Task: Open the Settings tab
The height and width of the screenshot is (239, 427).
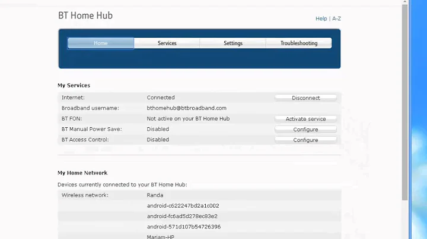Action: tap(233, 43)
